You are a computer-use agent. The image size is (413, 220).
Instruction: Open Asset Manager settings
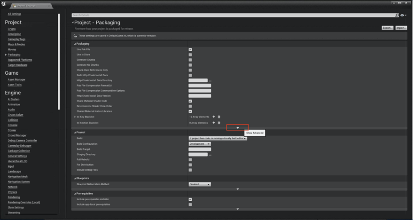16,79
